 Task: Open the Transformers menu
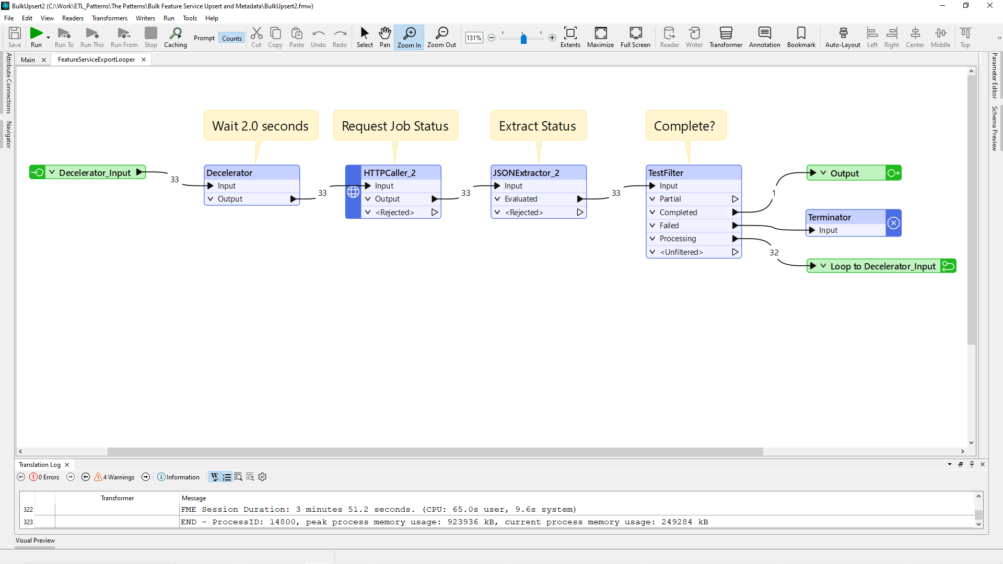109,18
